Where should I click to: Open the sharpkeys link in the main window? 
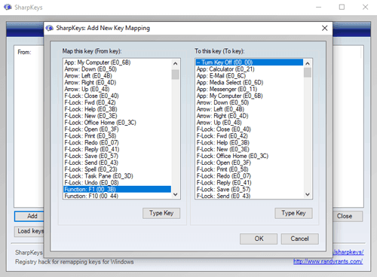tap(348, 252)
